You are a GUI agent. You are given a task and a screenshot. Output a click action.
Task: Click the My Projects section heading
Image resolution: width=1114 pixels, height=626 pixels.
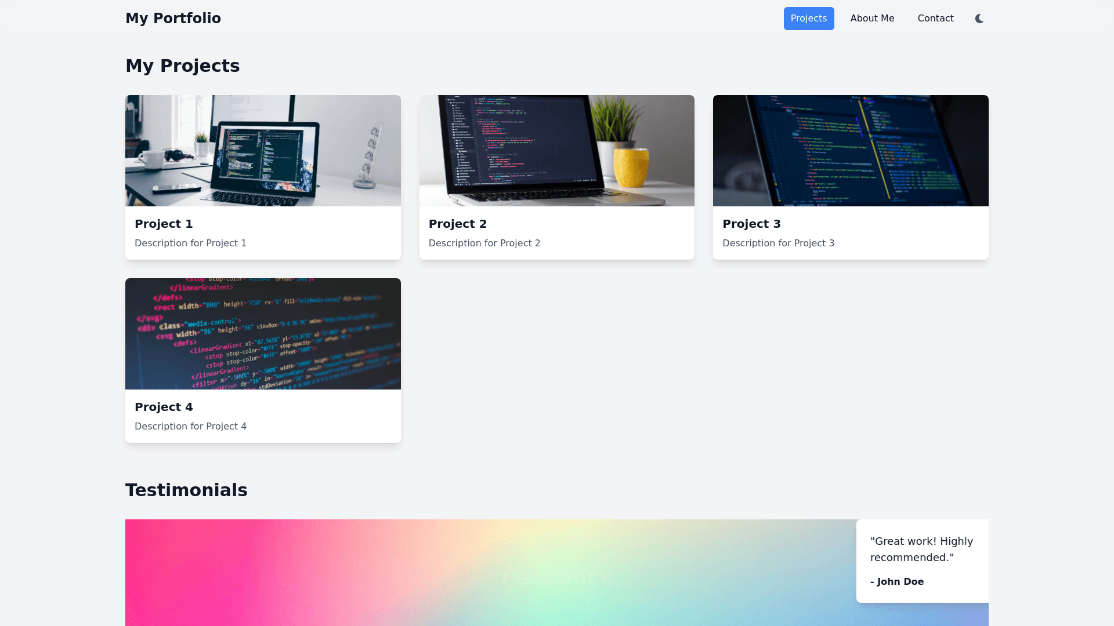coord(182,65)
